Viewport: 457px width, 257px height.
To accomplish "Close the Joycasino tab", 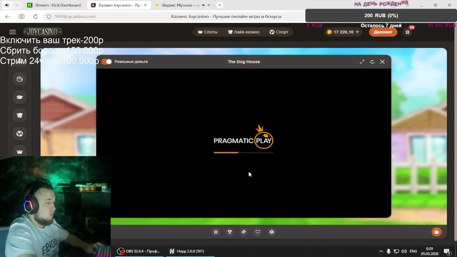I will pyautogui.click(x=145, y=5).
